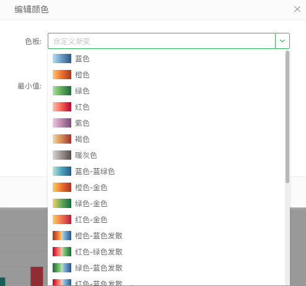Select the 红色 color palette

167,107
